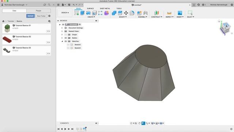Click the Pan hand tool in navigation bar
Screen dimensions: 234x132
coord(139,123)
